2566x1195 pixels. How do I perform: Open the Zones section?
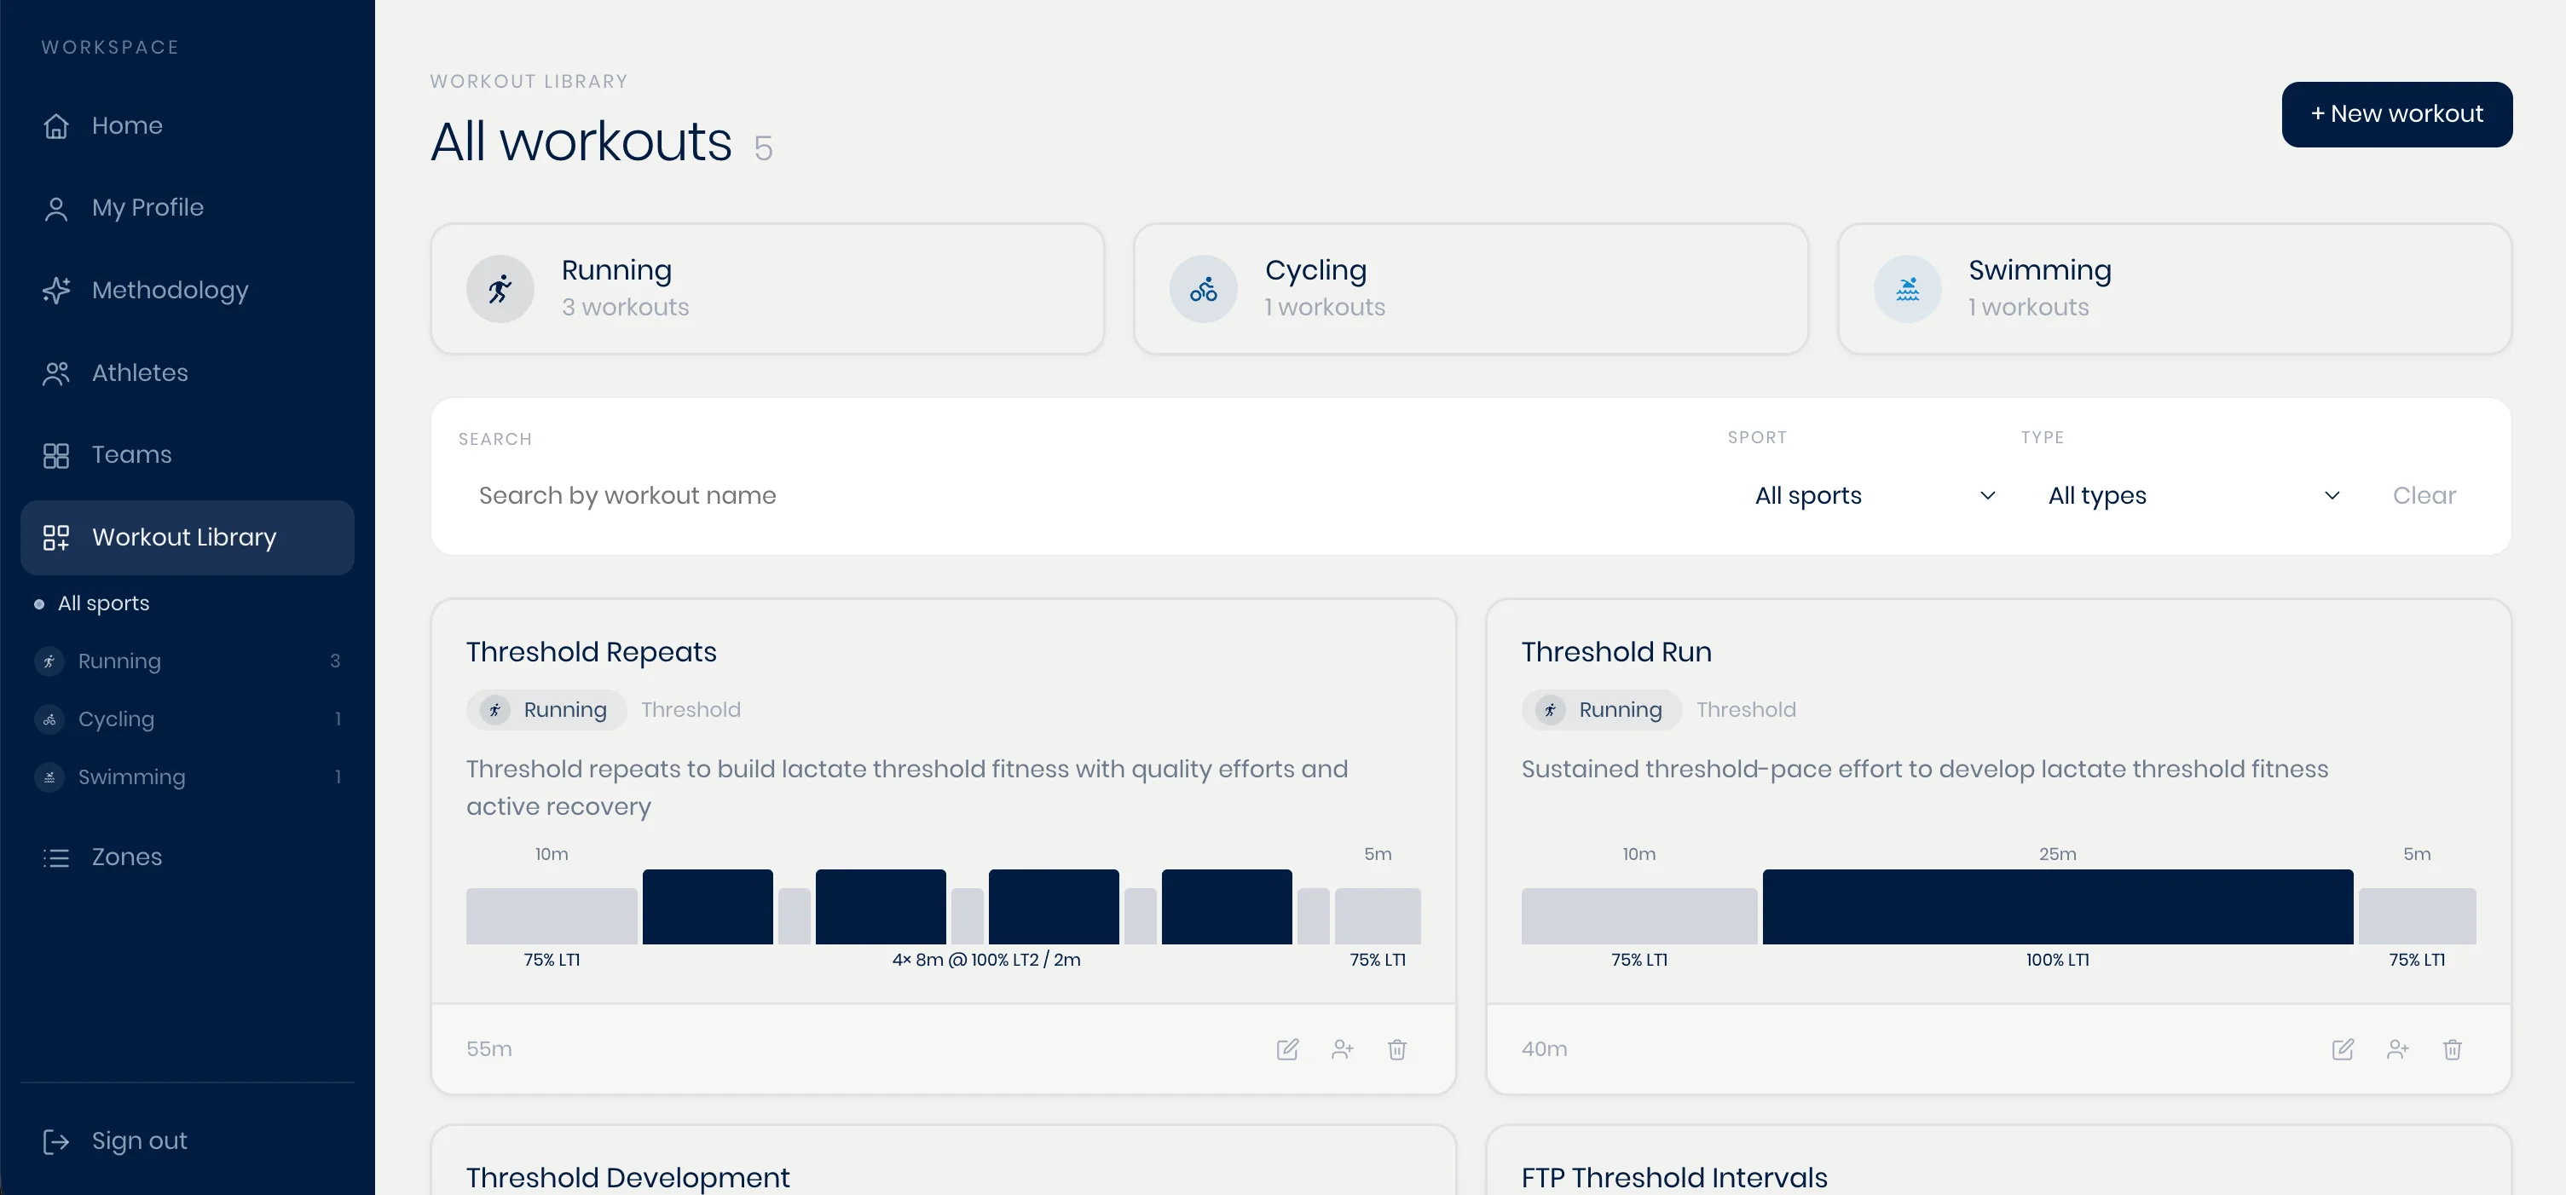[188, 857]
